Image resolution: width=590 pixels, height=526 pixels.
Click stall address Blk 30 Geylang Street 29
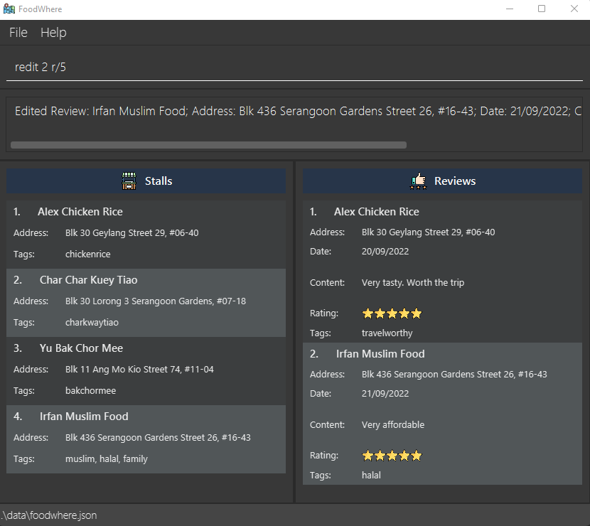click(x=132, y=233)
